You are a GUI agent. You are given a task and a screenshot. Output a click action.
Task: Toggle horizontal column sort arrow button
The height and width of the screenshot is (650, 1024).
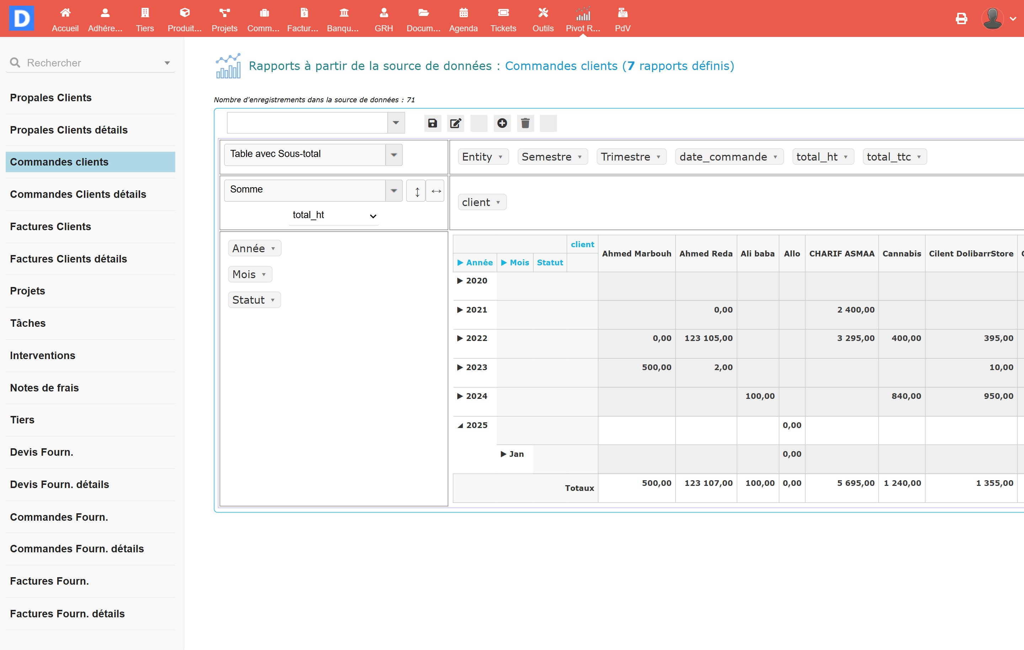pyautogui.click(x=436, y=191)
